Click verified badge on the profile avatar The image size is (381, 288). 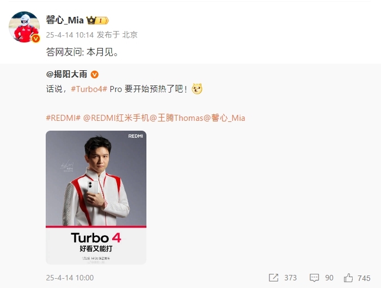[x=36, y=39]
